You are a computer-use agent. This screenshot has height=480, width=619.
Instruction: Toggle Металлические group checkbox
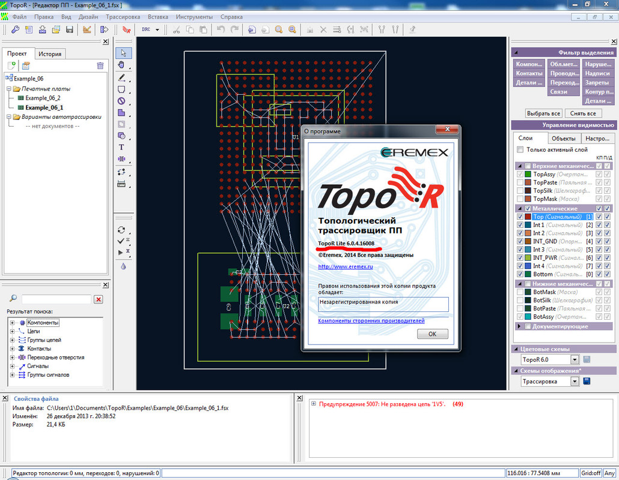tap(528, 208)
